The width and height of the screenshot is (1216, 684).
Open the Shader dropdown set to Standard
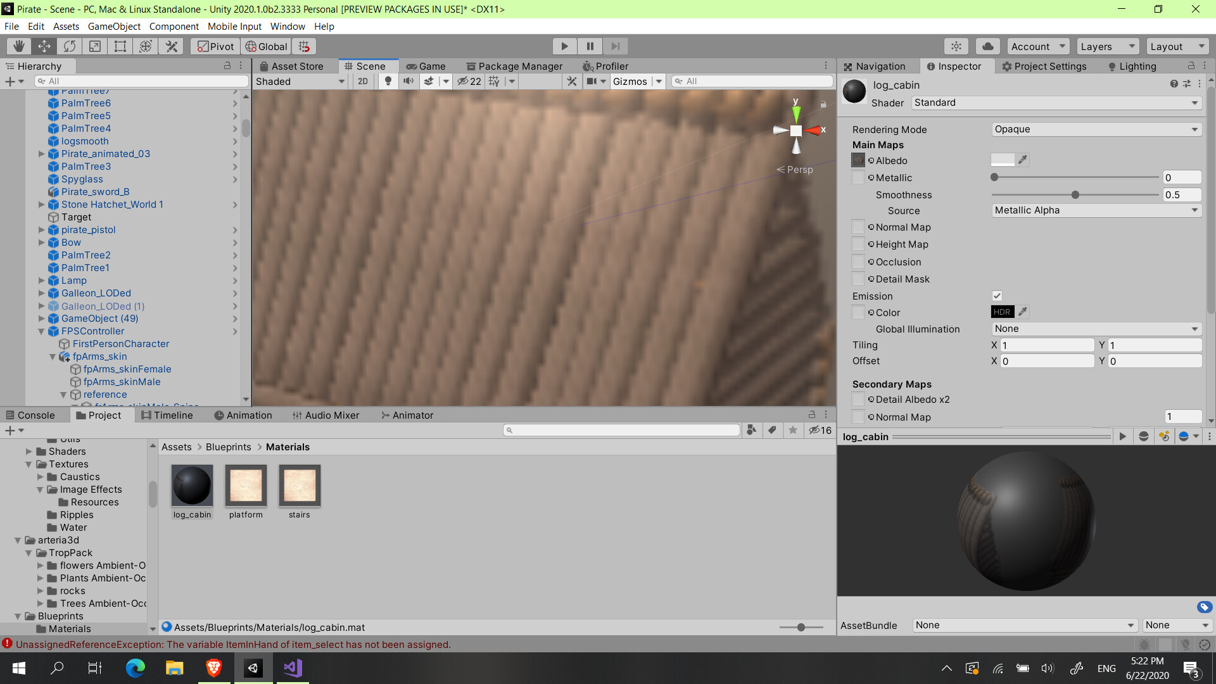pos(1056,103)
